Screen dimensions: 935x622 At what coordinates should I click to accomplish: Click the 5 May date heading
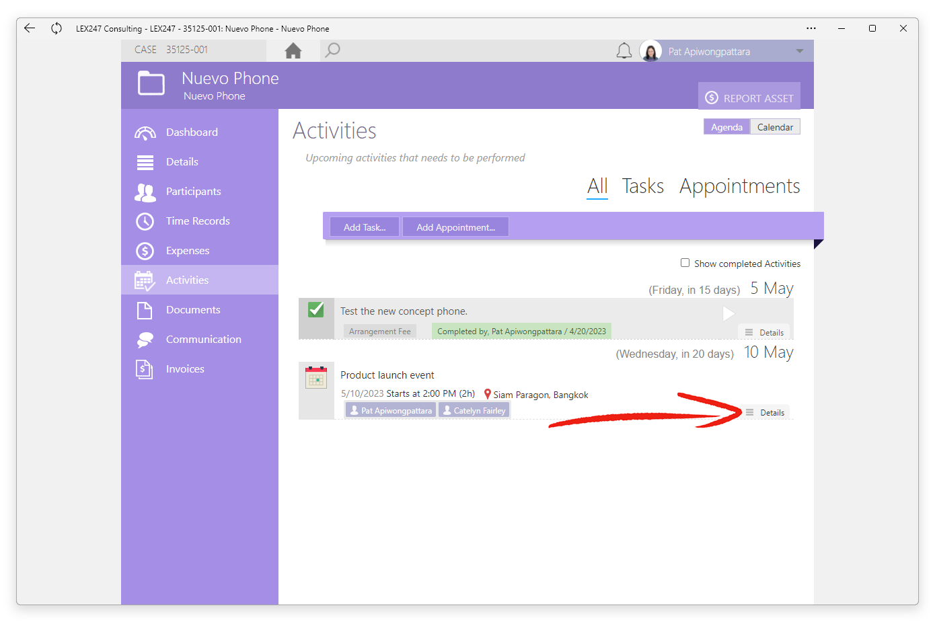(772, 288)
